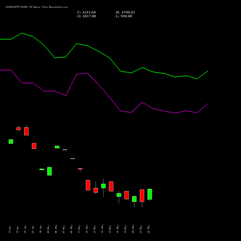This screenshot has height=241, width=241.
Task: Click the 19 May date label
Action: [x=125, y=229]
